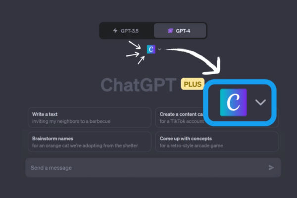Switch to the GPT-3.5 model tab
Viewport: 297px width, 198px height.
[126, 31]
